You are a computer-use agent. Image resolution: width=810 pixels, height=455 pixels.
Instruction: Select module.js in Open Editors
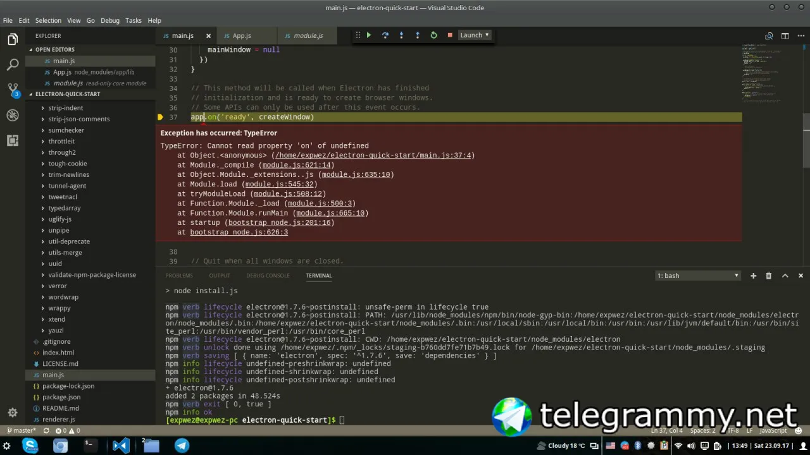pyautogui.click(x=90, y=83)
